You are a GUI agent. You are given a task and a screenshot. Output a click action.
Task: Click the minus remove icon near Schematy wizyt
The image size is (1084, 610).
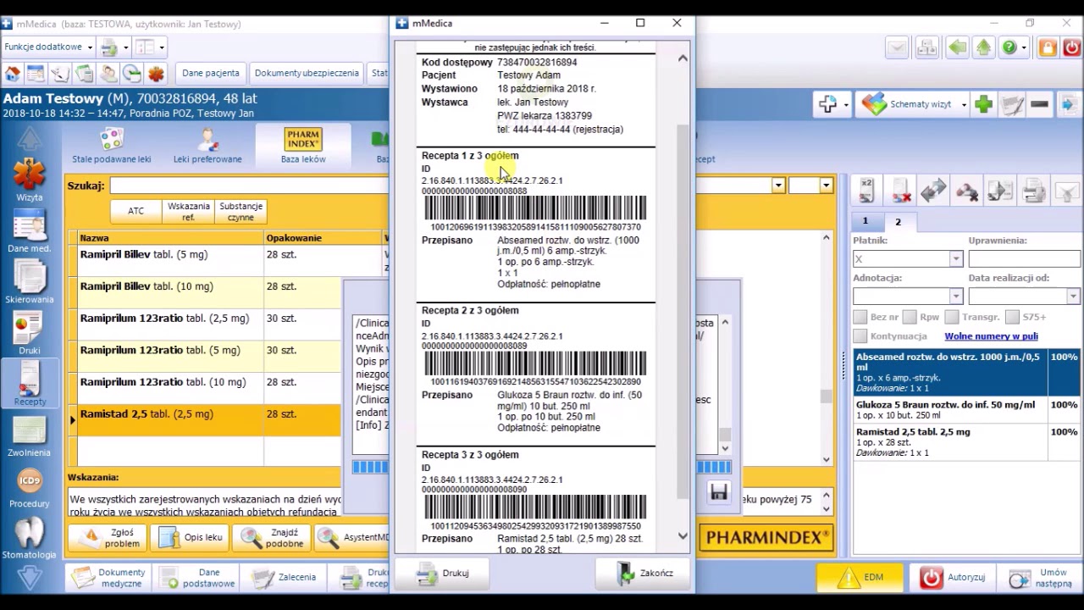coord(1040,104)
